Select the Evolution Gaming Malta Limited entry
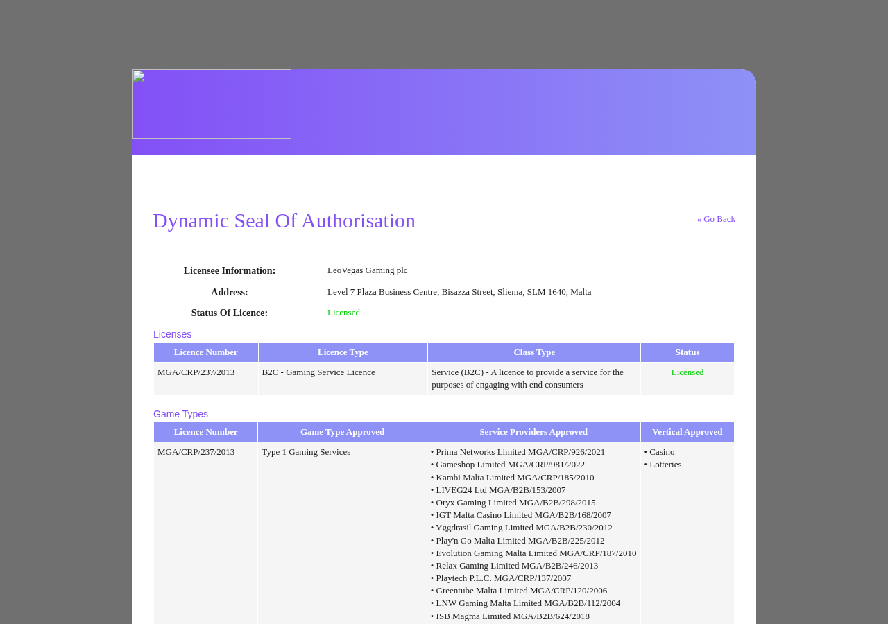 point(533,553)
